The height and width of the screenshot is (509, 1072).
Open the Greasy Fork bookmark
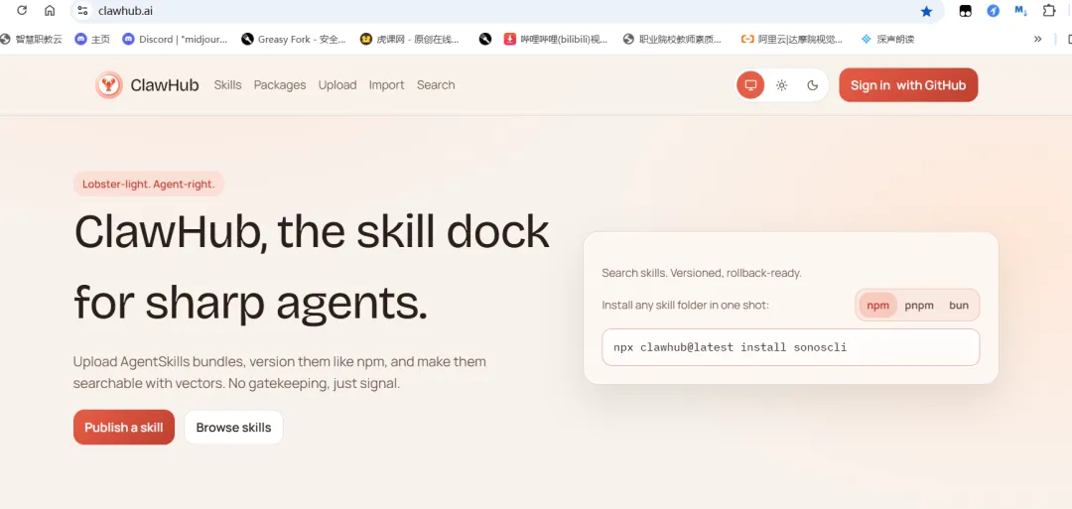pyautogui.click(x=294, y=39)
